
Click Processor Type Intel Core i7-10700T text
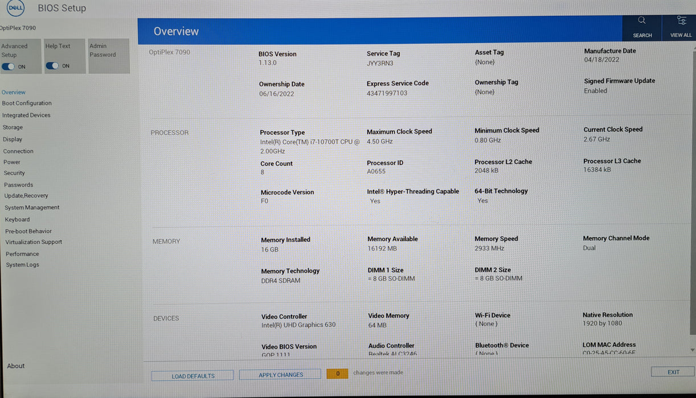pos(310,147)
